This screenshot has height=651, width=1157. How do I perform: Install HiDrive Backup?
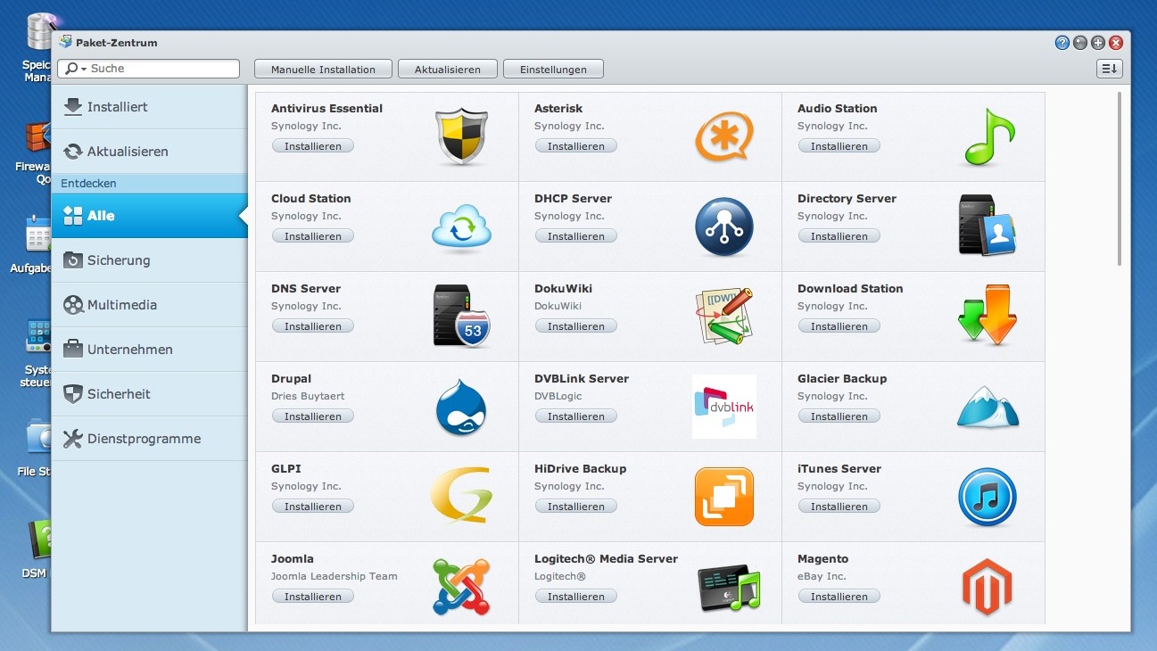pyautogui.click(x=576, y=507)
